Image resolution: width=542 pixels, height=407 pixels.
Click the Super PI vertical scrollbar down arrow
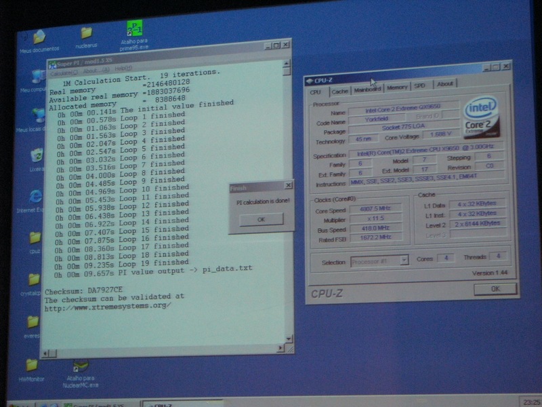[x=289, y=338]
